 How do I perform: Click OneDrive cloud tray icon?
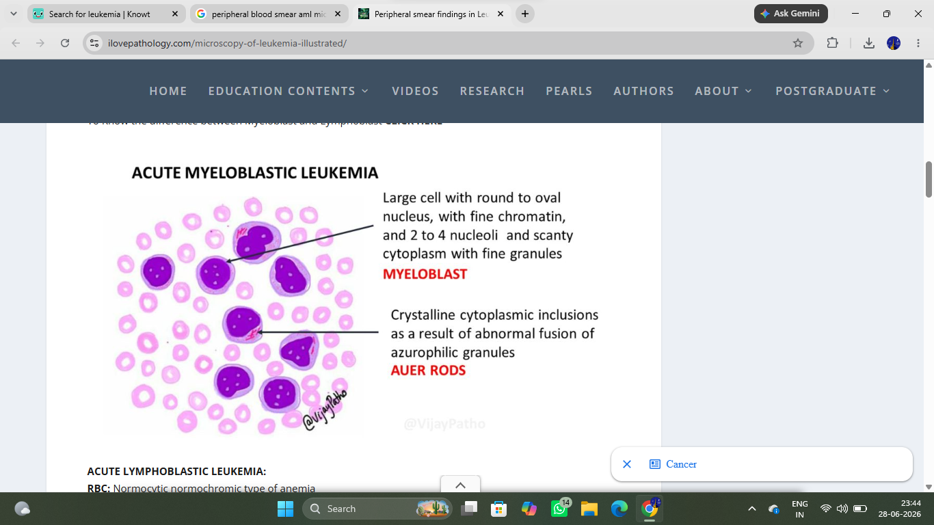click(x=774, y=509)
